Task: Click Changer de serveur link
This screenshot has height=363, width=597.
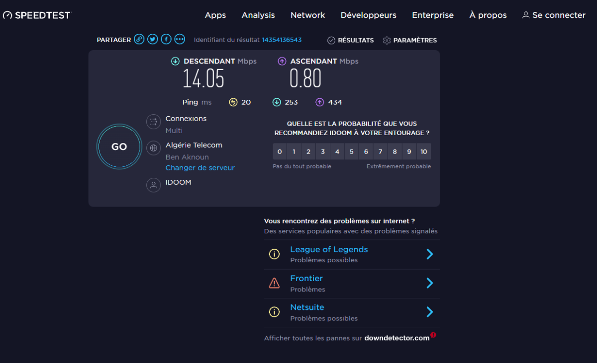Action: (x=200, y=168)
